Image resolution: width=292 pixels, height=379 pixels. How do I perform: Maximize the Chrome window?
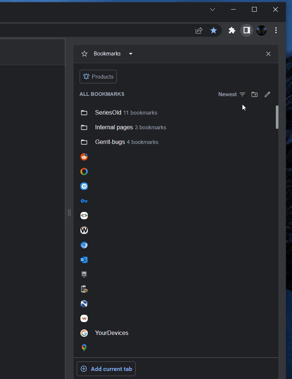[254, 10]
